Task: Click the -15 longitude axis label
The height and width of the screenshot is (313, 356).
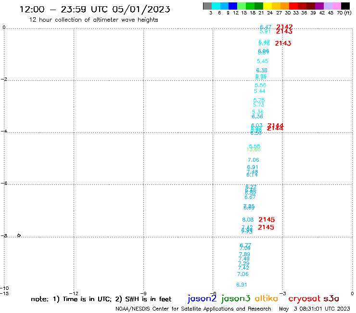Action: coord(4,293)
